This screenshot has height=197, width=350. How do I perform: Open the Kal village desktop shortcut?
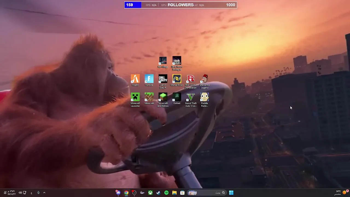163,62
